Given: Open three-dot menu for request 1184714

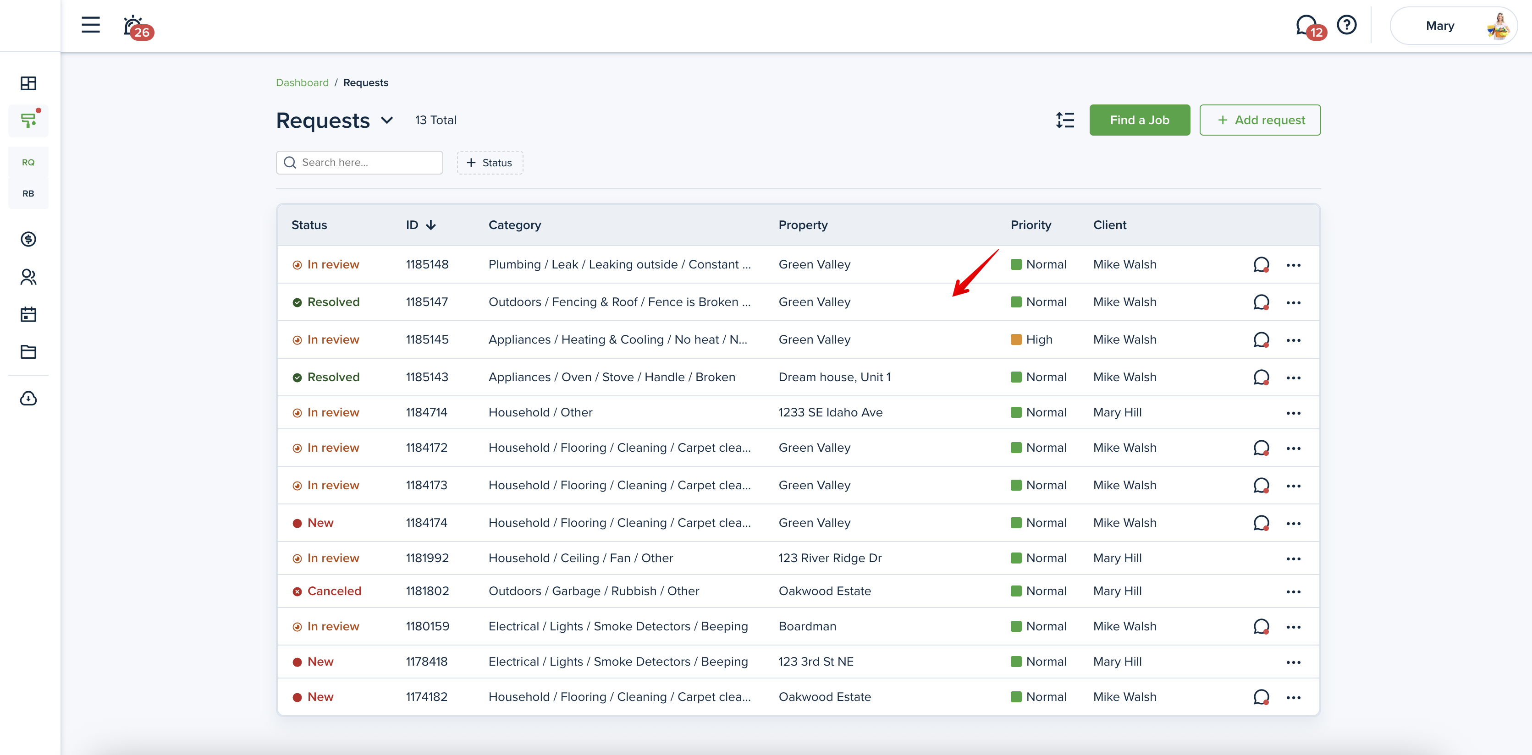Looking at the screenshot, I should 1293,413.
